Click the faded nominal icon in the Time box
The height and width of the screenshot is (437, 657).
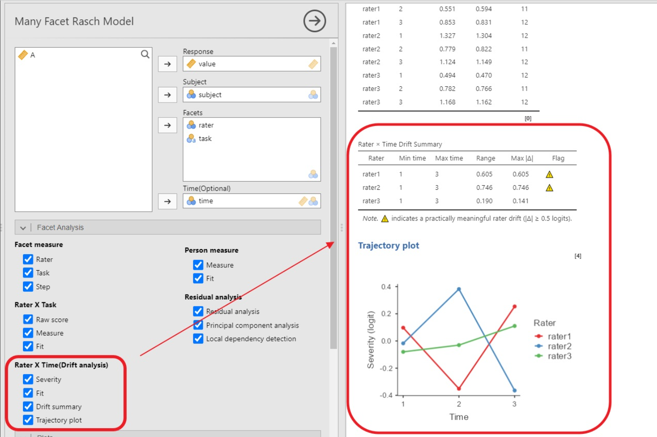(x=313, y=201)
